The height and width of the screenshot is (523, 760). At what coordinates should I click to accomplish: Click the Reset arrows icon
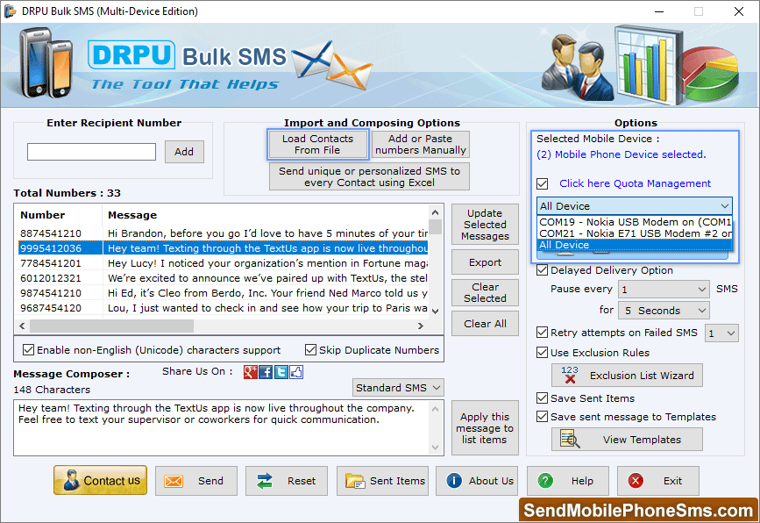(265, 481)
